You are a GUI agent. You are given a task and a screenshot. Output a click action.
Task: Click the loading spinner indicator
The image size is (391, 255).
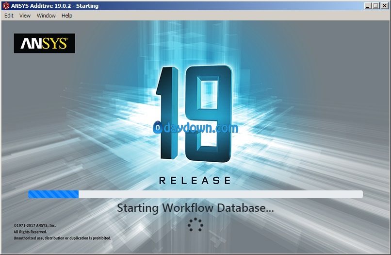click(195, 224)
